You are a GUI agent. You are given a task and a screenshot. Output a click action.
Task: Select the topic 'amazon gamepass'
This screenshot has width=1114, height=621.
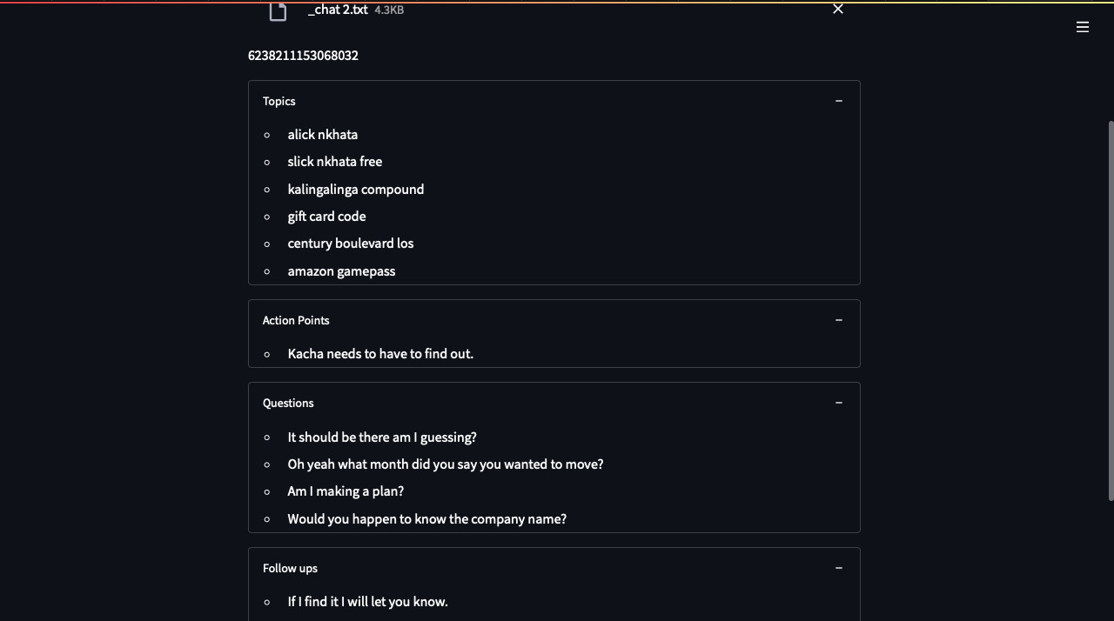tap(341, 270)
